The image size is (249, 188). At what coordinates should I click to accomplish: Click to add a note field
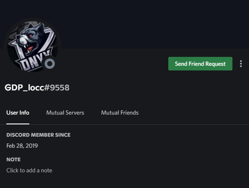pyautogui.click(x=29, y=171)
